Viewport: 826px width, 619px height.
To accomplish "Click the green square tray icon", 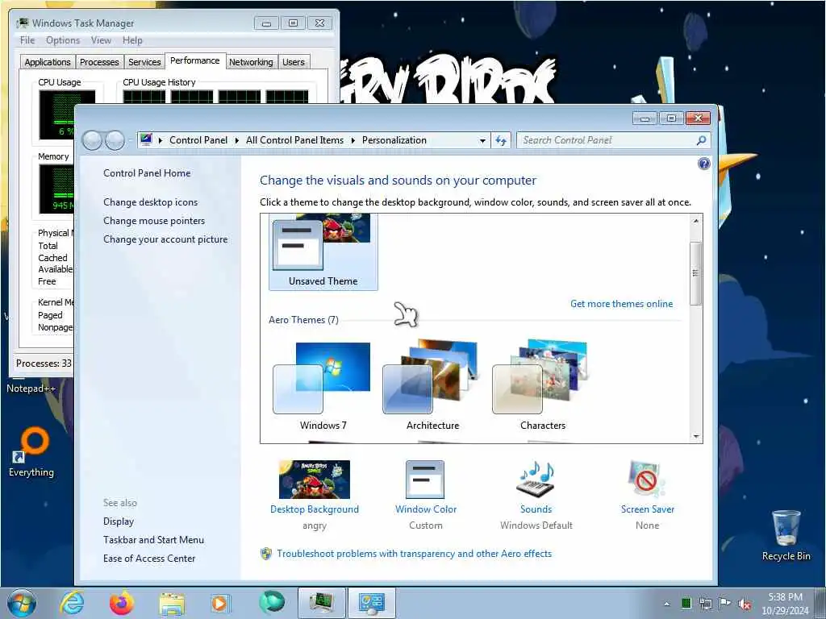I will (686, 604).
